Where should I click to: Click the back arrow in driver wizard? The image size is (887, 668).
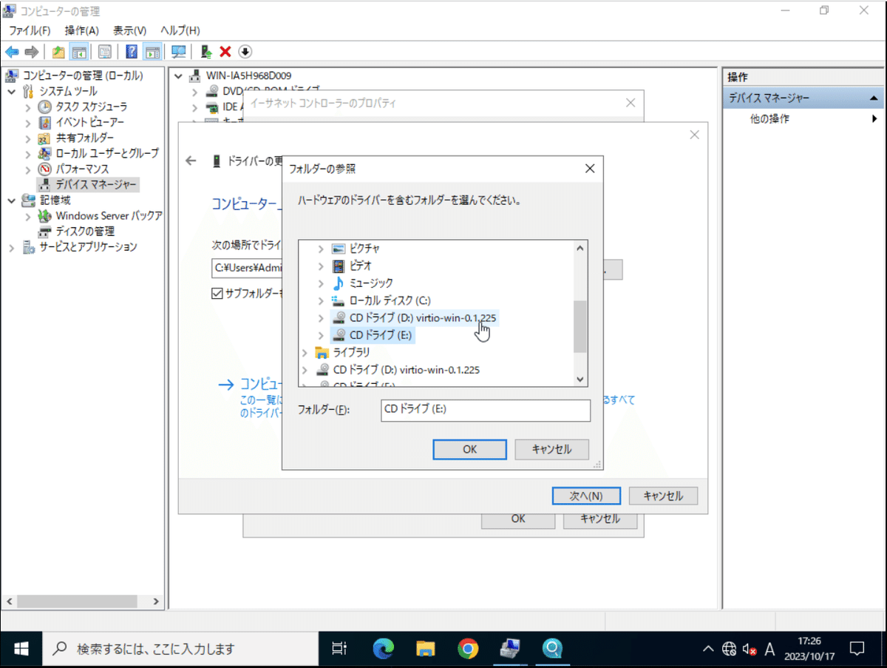(191, 161)
